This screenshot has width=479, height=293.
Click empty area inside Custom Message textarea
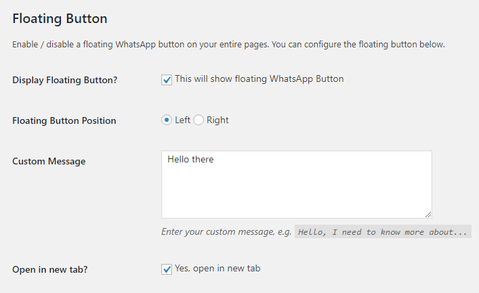[296, 193]
